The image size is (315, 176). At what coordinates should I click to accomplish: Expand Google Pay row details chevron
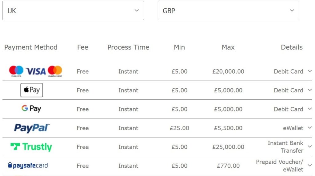(309, 109)
